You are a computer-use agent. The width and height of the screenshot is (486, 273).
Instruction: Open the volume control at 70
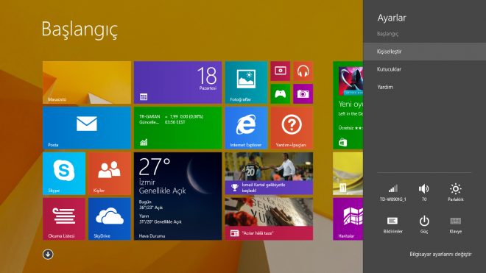(424, 193)
